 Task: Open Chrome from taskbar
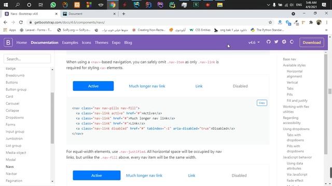(113, 5)
